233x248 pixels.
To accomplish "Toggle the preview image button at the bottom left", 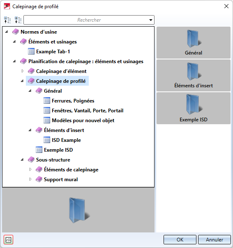I will pyautogui.click(x=8, y=240).
